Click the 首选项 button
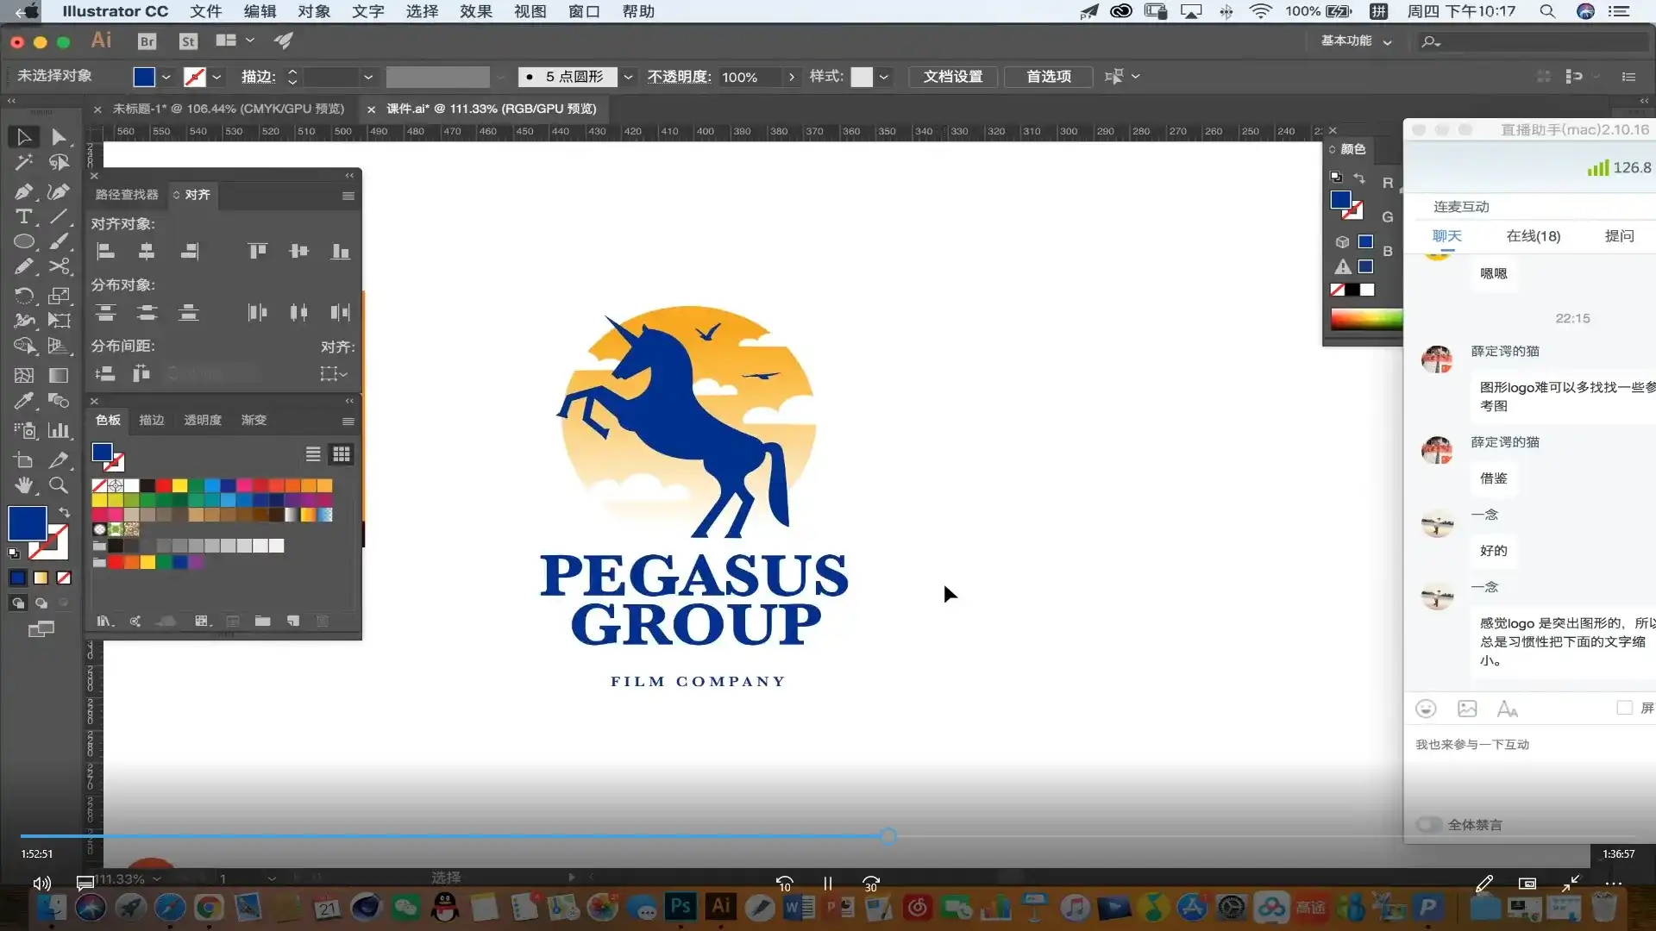 (x=1049, y=77)
